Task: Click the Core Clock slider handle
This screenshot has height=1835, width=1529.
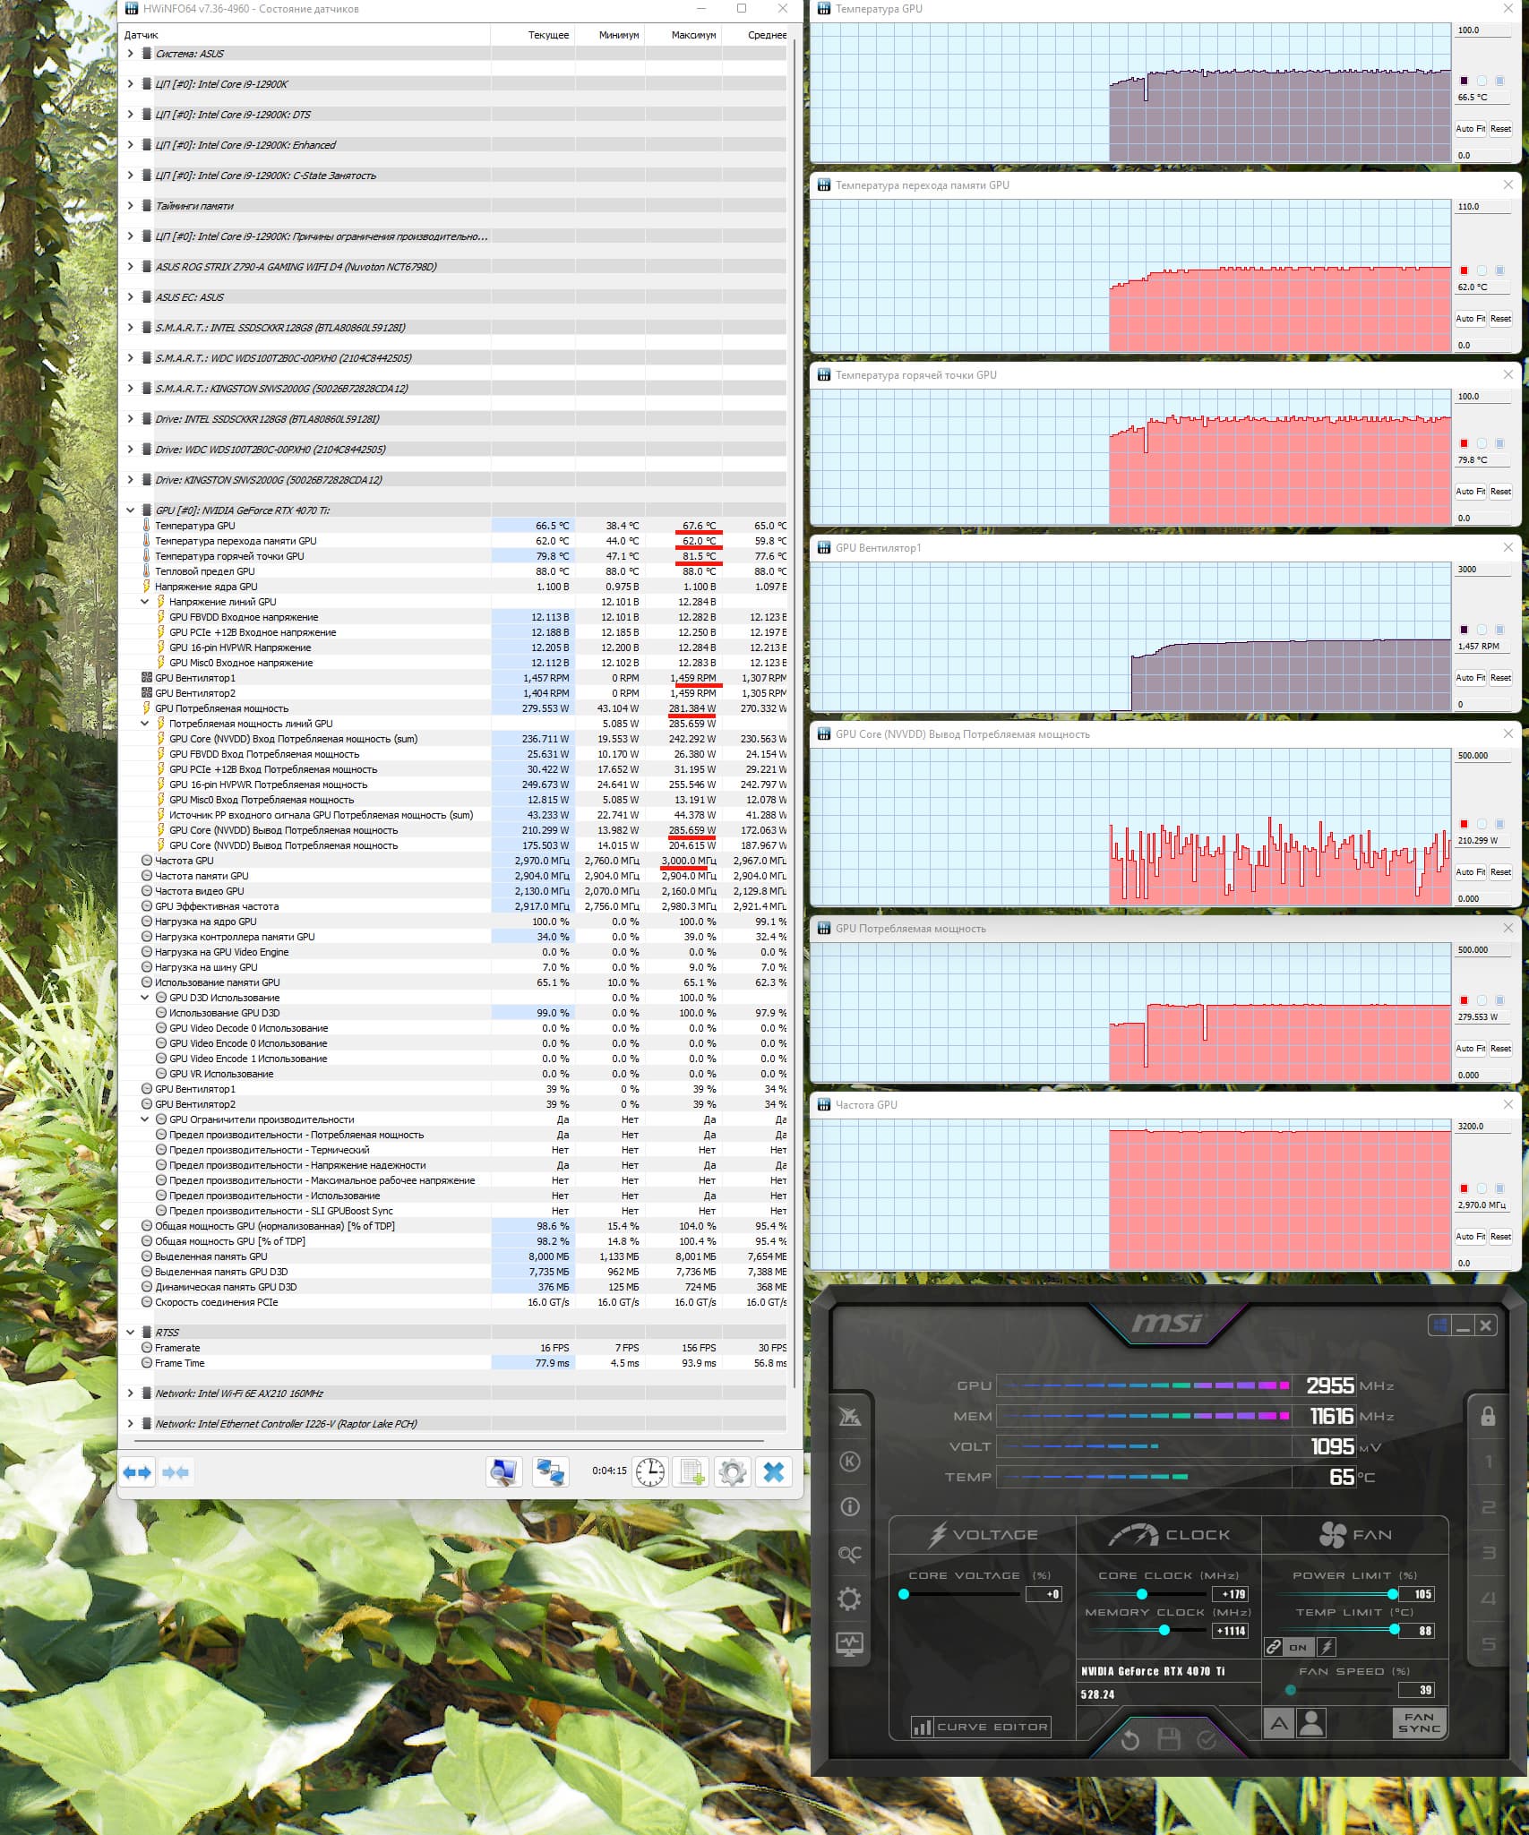Action: point(1142,1594)
